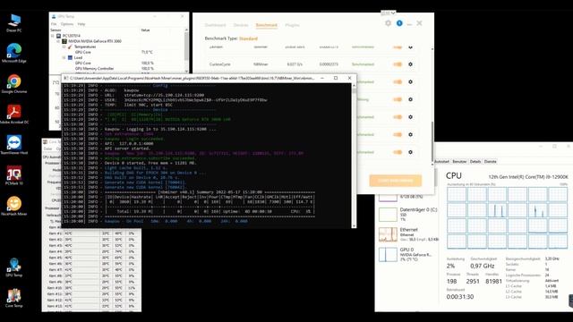Toggle switch in last visible benchmark row
The height and width of the screenshot is (322, 573).
(398, 152)
